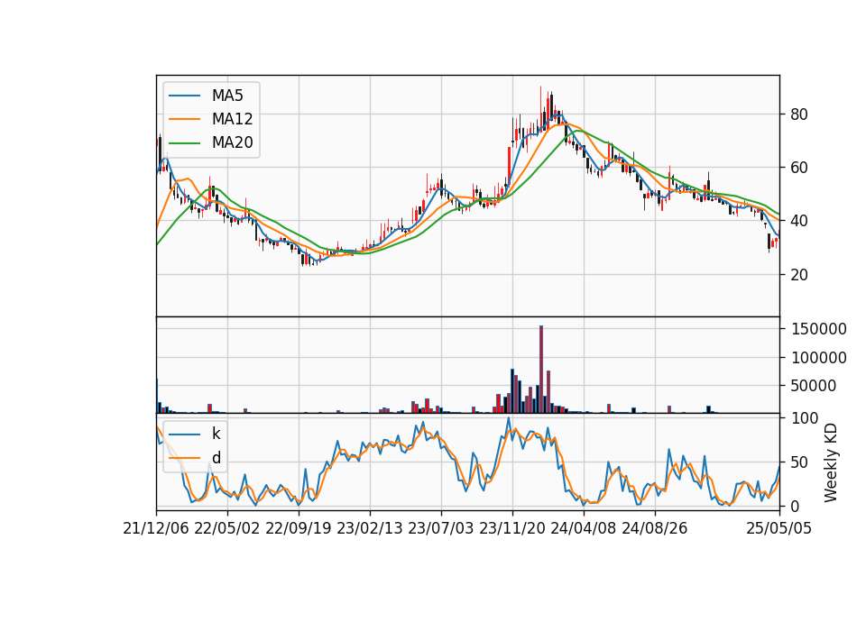
Task: Click the volume axis value 50000
Action: (814, 386)
